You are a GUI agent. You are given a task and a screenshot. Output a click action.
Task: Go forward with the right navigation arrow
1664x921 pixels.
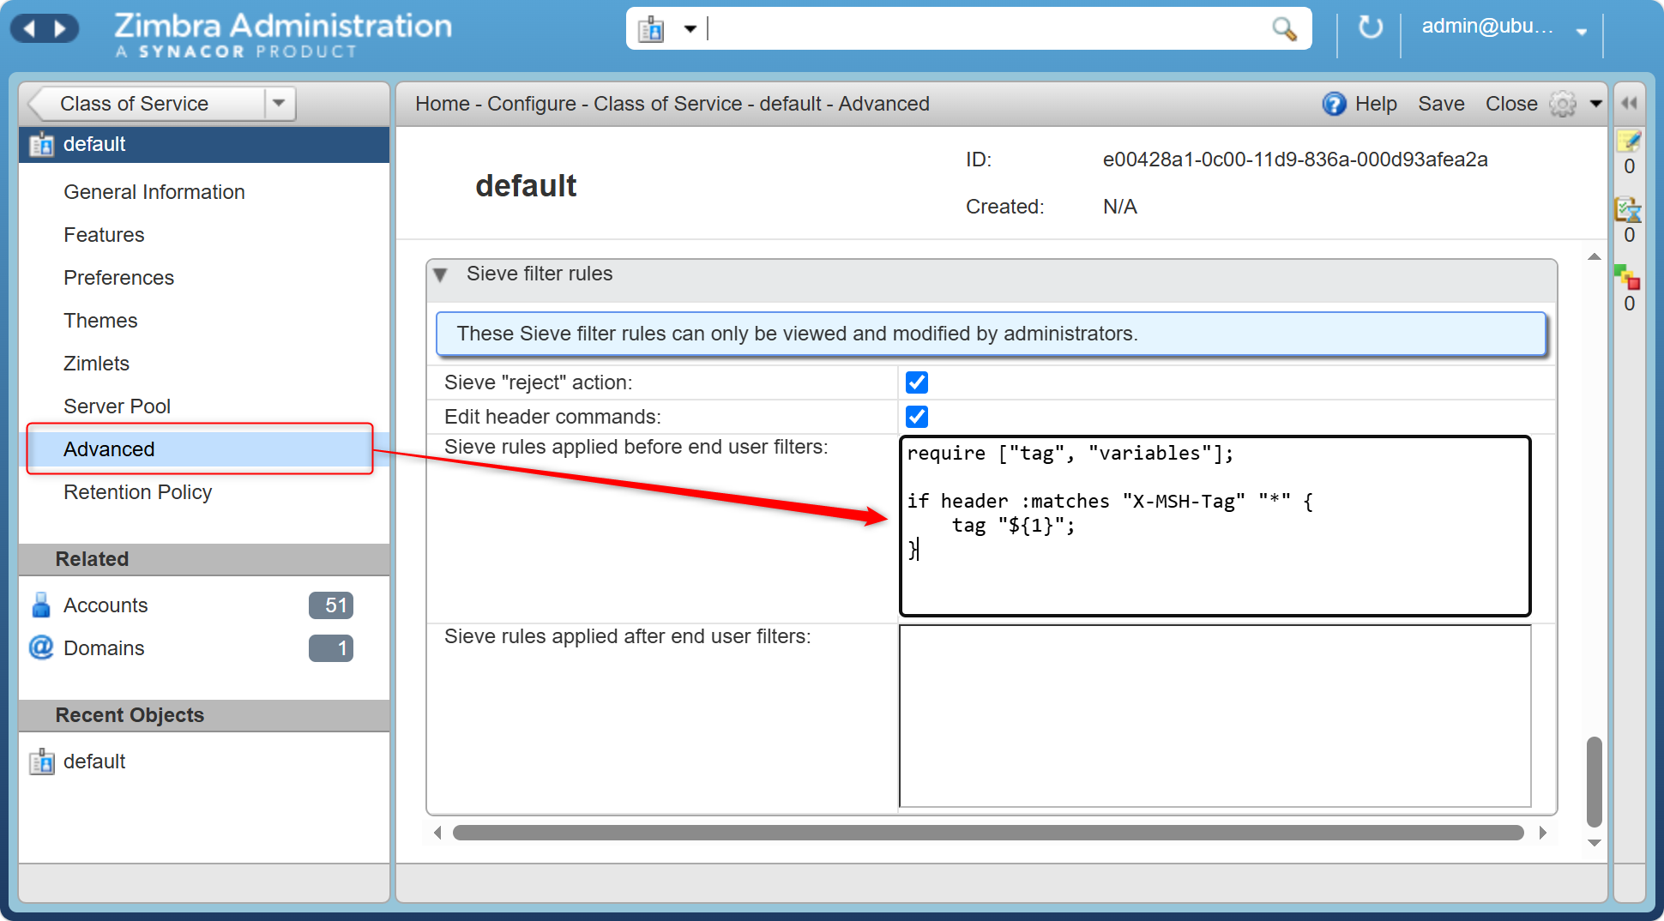tap(60, 29)
